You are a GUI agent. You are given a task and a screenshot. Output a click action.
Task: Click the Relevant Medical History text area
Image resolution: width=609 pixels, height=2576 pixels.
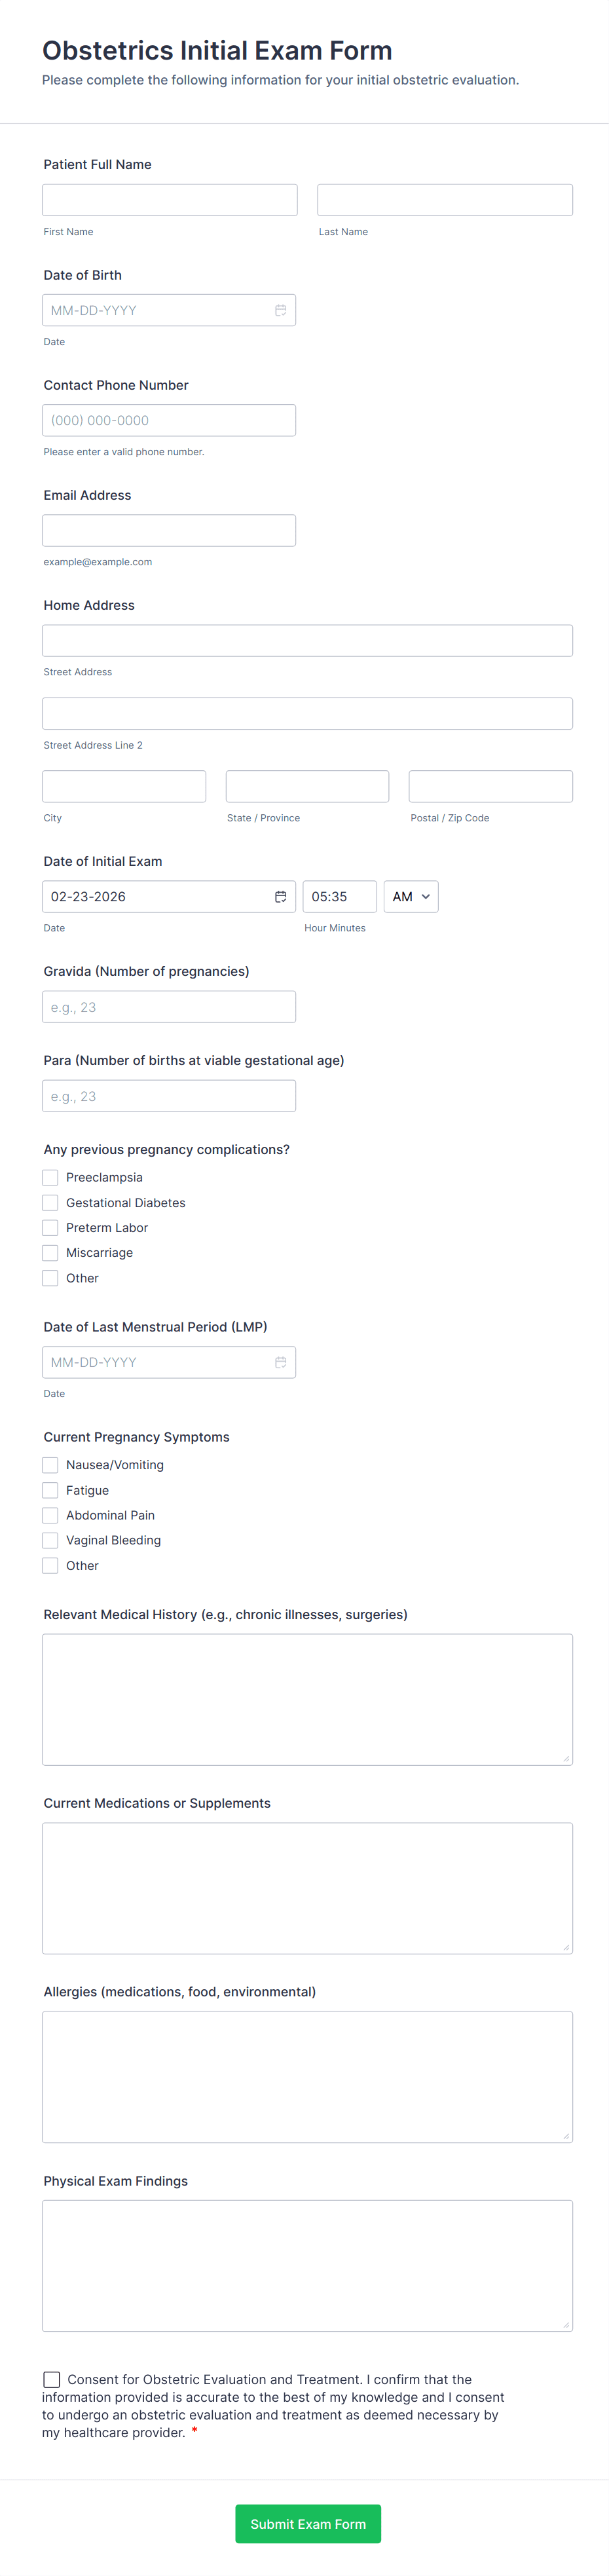(x=307, y=1699)
